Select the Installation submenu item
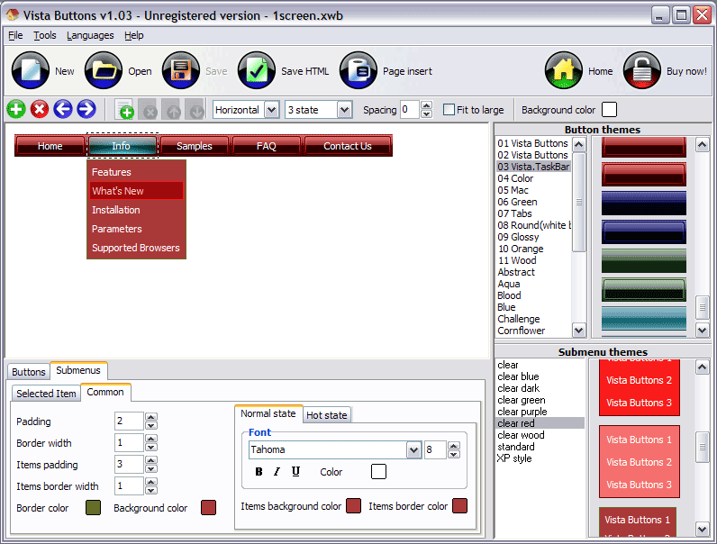The height and width of the screenshot is (544, 717). coord(136,210)
